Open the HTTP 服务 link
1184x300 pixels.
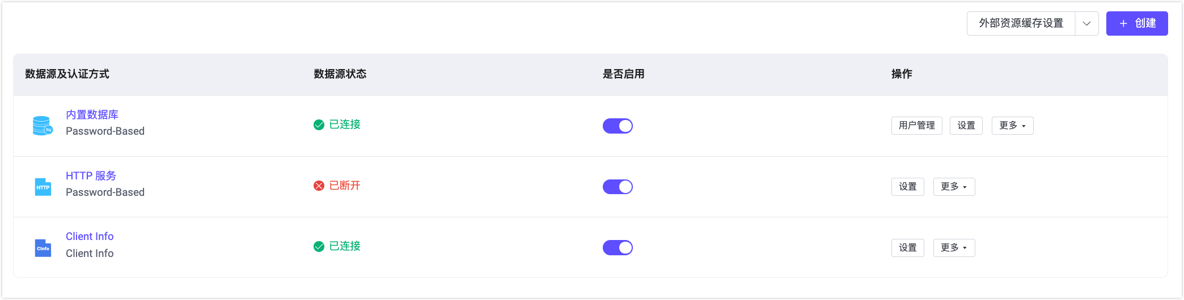point(91,176)
